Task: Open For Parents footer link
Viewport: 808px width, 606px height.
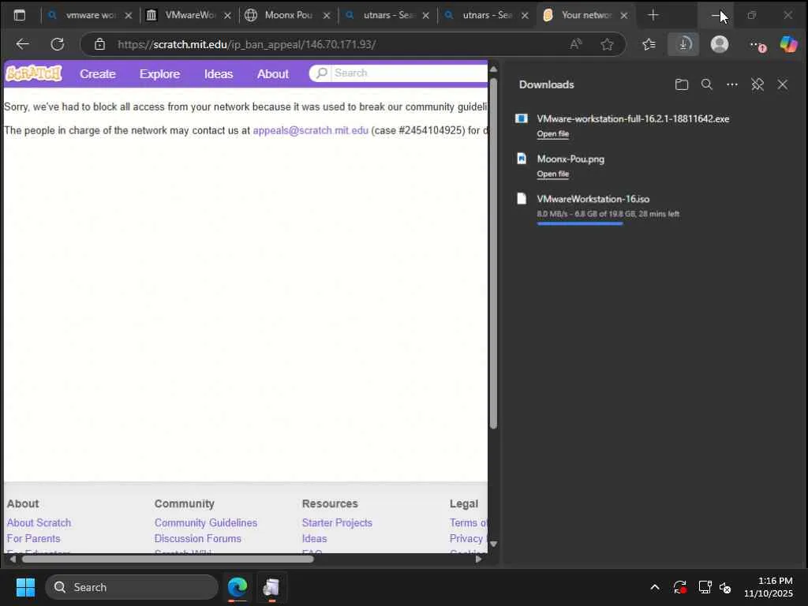Action: pyautogui.click(x=33, y=538)
